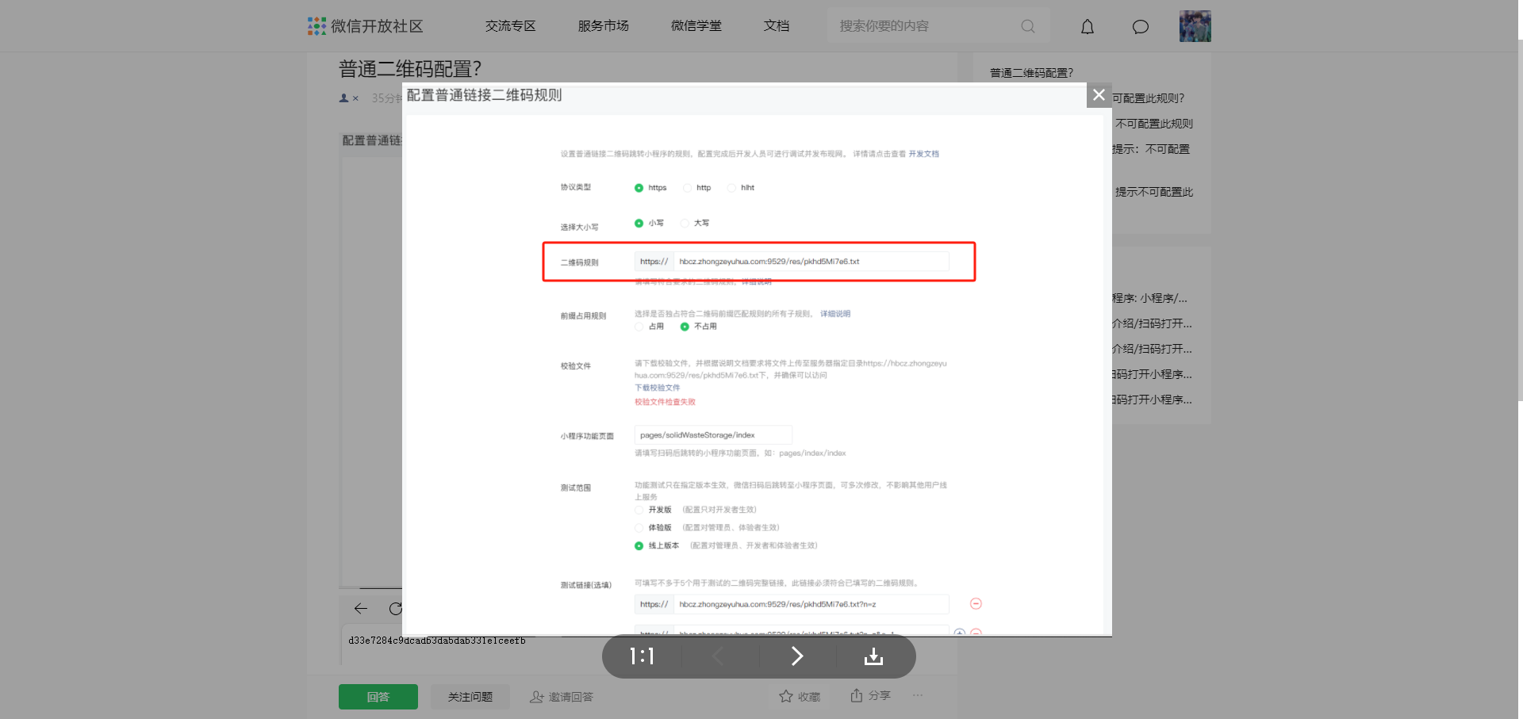Click the question title 普通二维码配置?
Screen dimensions: 1523x719
click(x=410, y=69)
